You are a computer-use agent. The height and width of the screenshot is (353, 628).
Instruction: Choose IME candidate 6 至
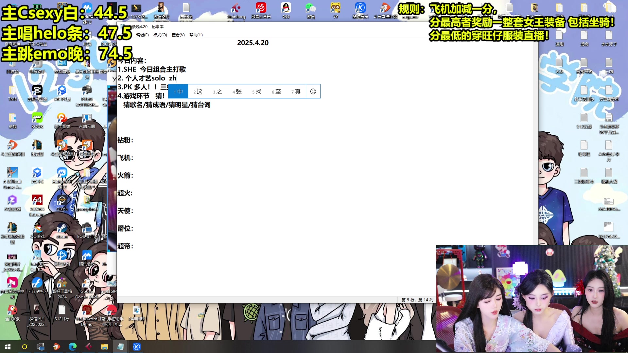point(276,92)
